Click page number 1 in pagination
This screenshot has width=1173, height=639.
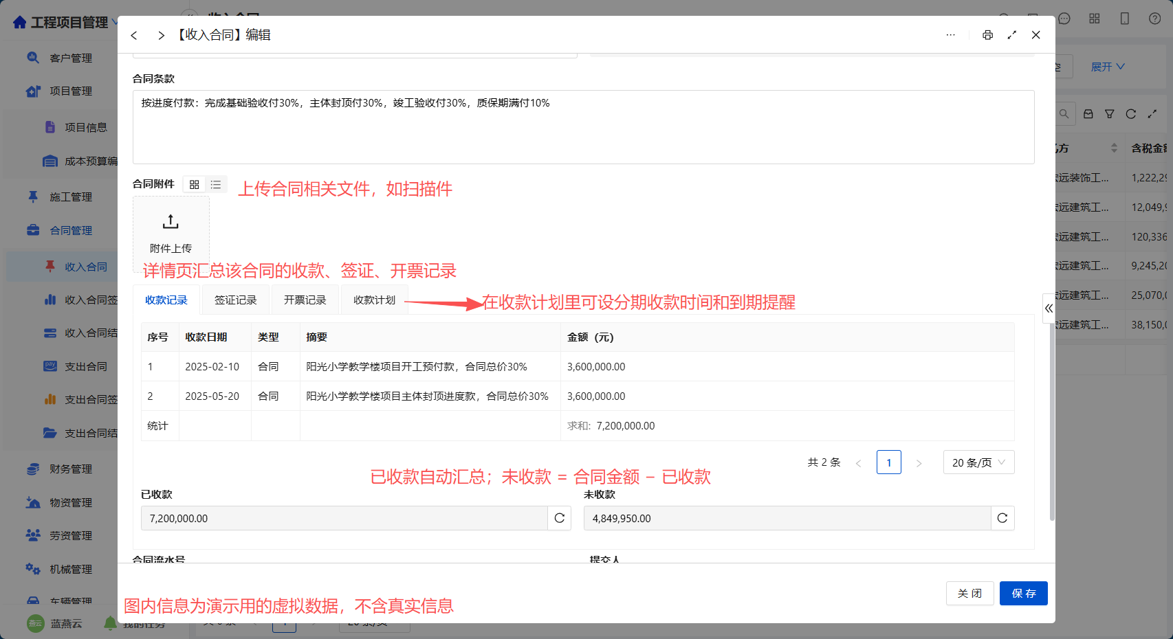coord(889,462)
